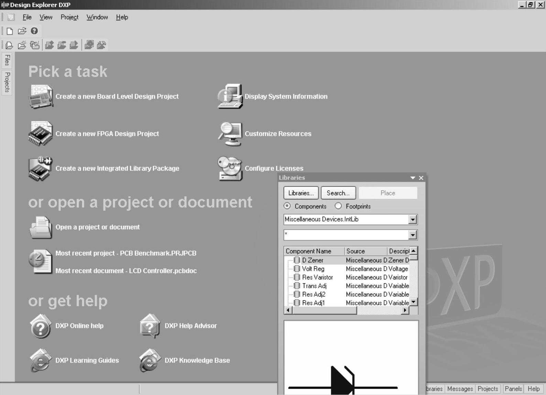The height and width of the screenshot is (395, 546).
Task: Click the Libraries... button
Action: 301,193
